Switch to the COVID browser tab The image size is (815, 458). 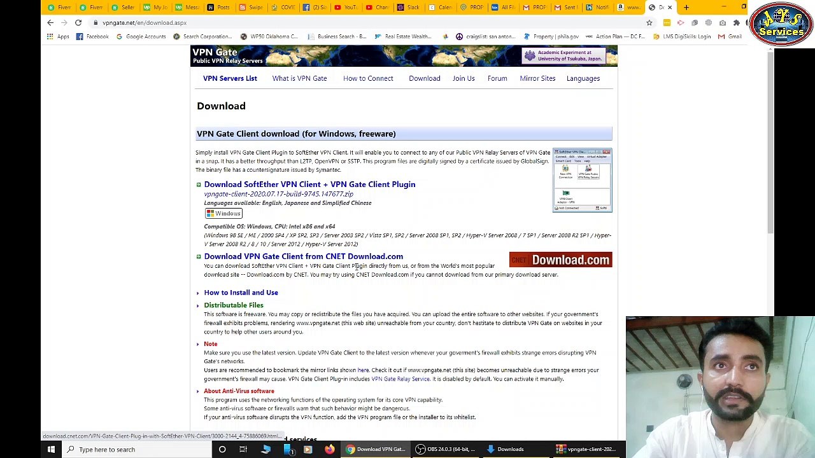(x=282, y=7)
